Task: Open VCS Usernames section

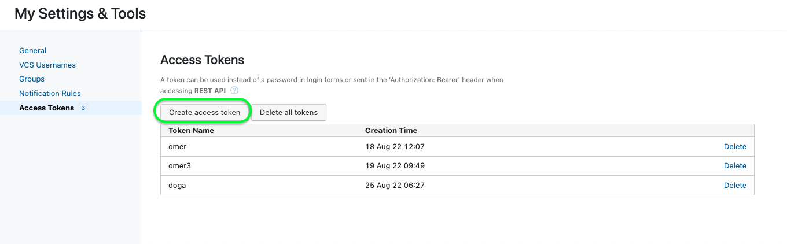Action: click(47, 65)
